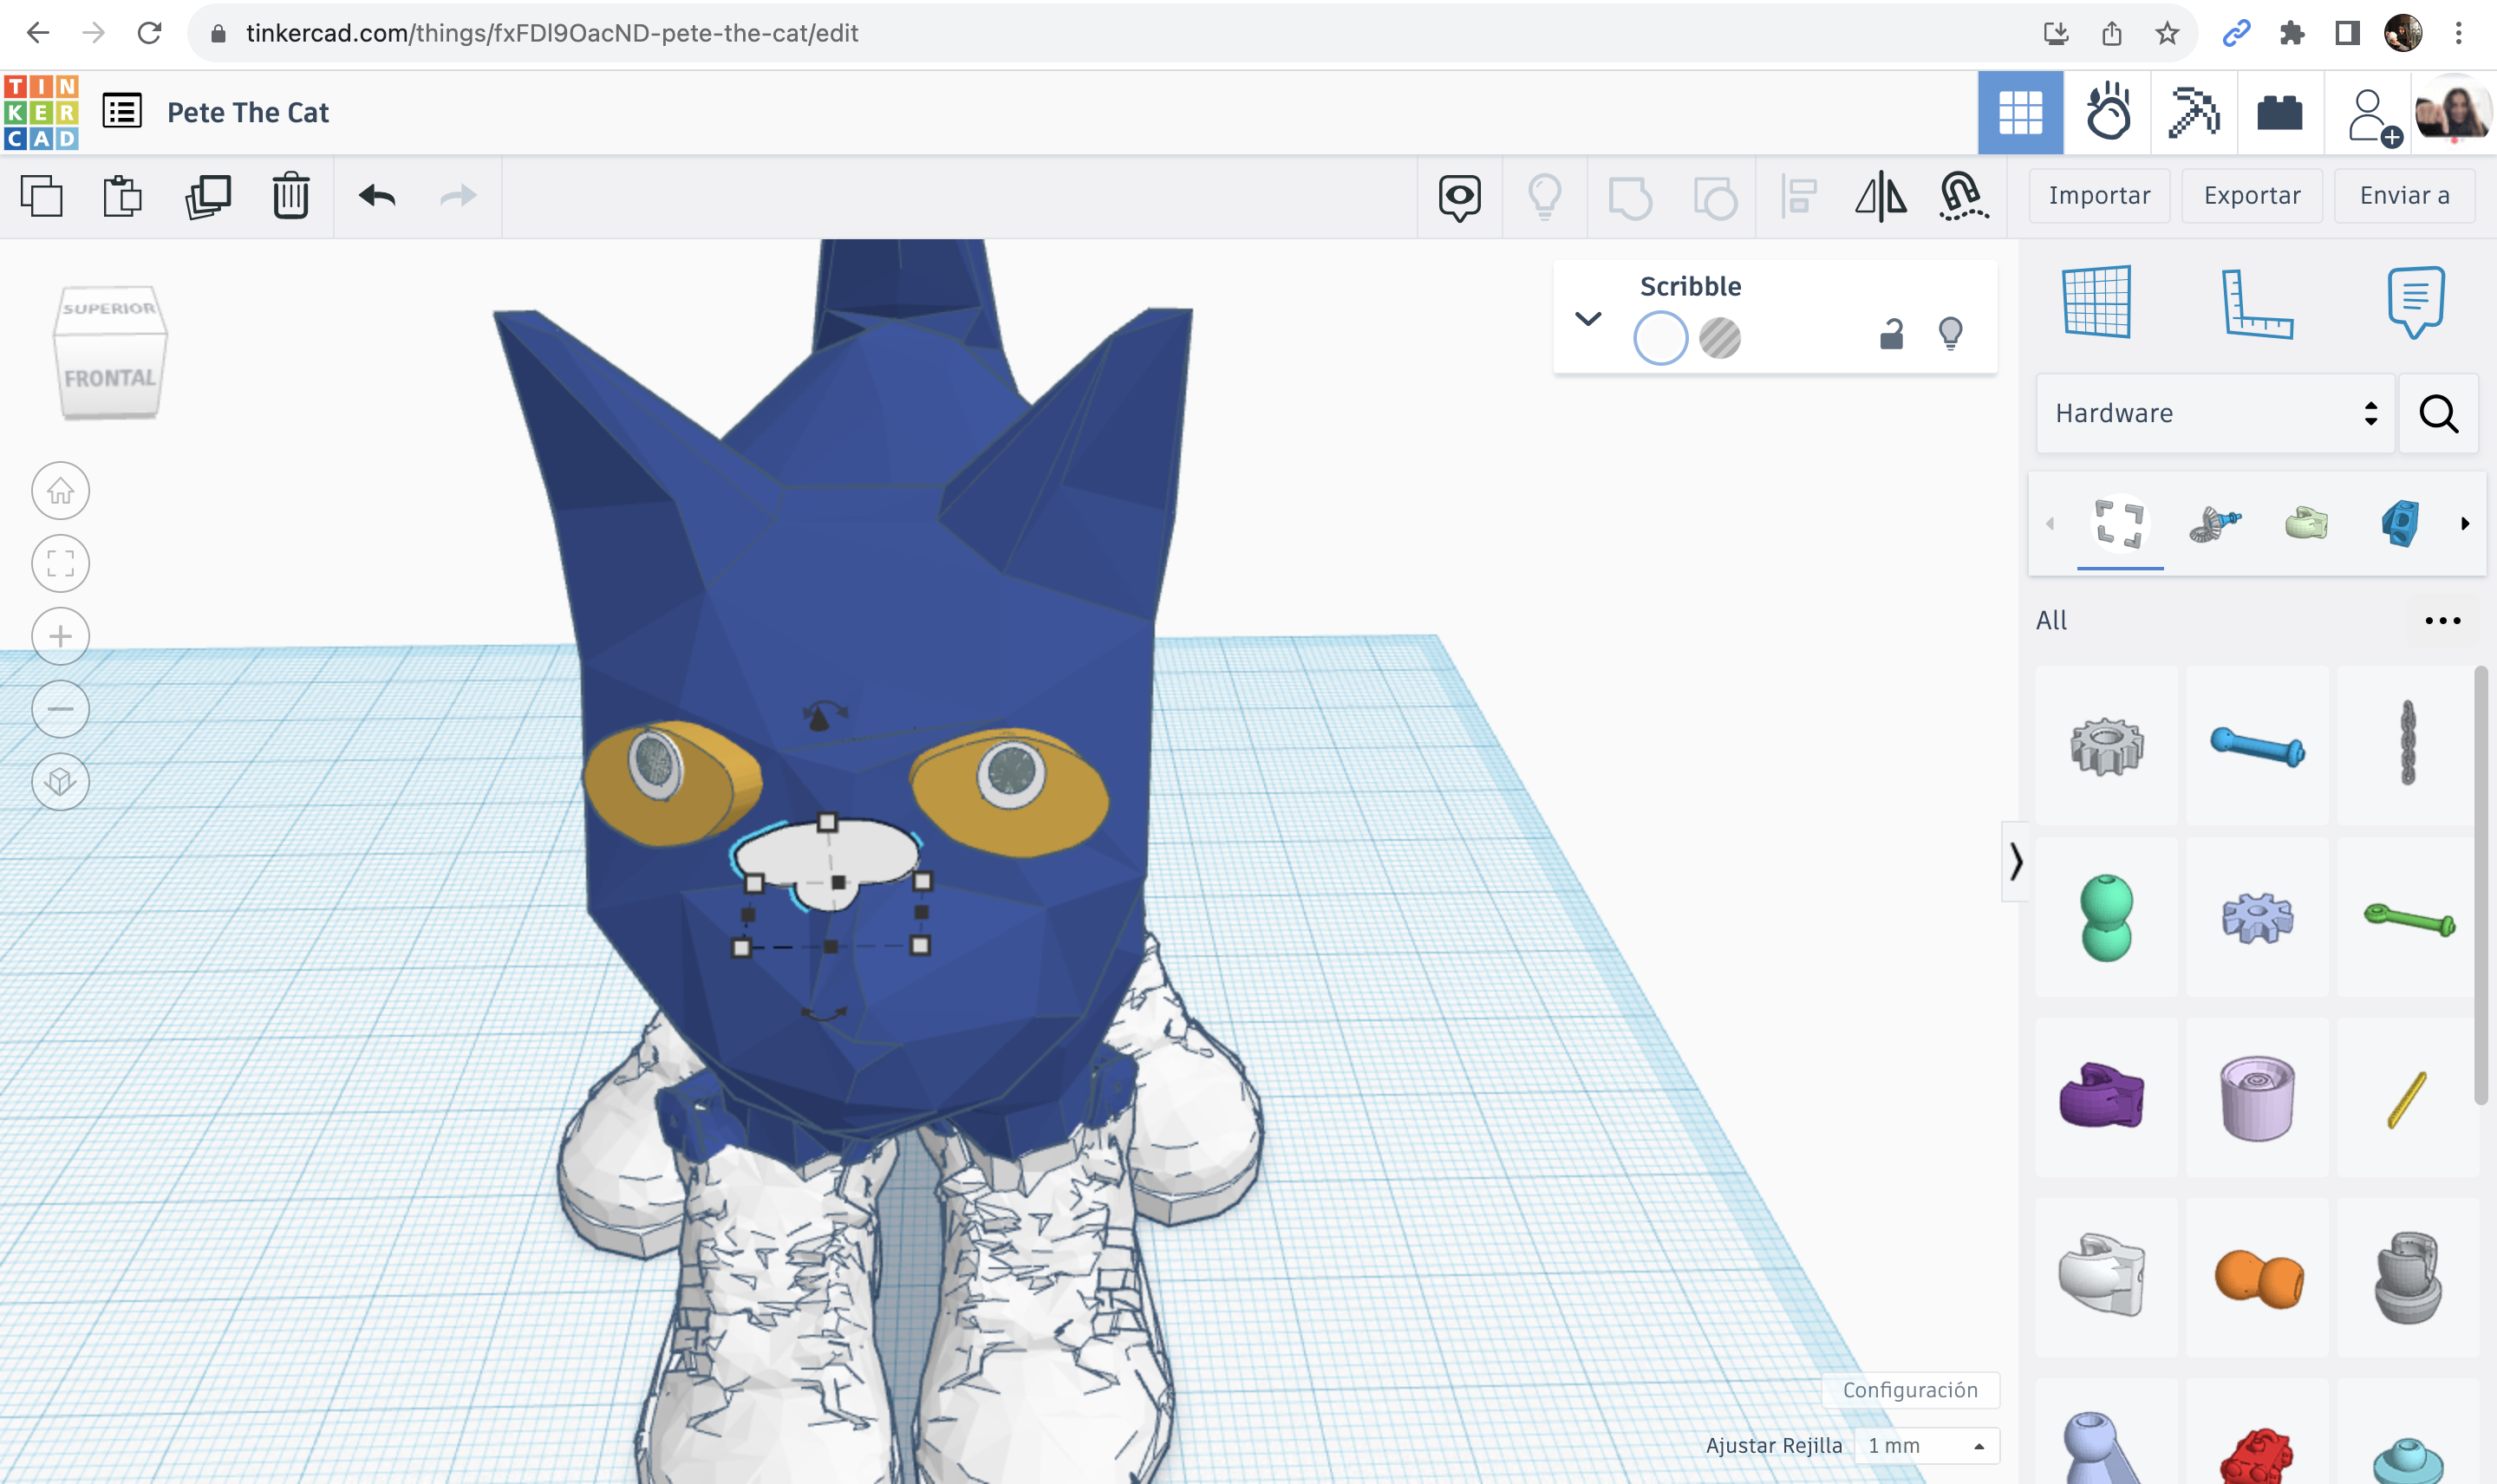Image resolution: width=2497 pixels, height=1484 pixels.
Task: Click the Enviar a button
Action: pos(2404,195)
